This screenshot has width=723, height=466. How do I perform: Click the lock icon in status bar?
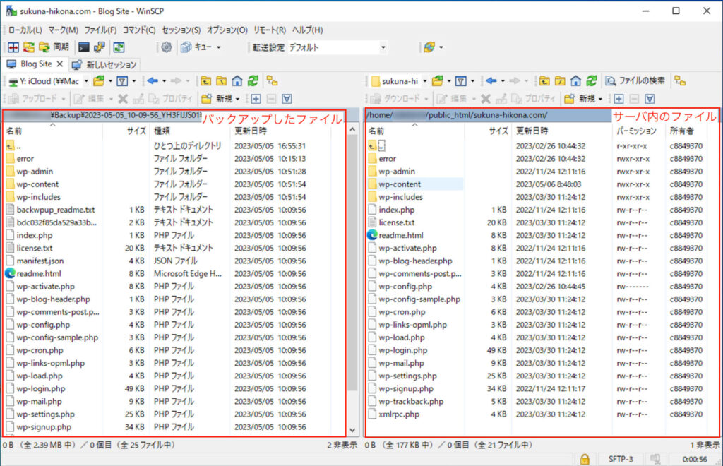tap(585, 459)
